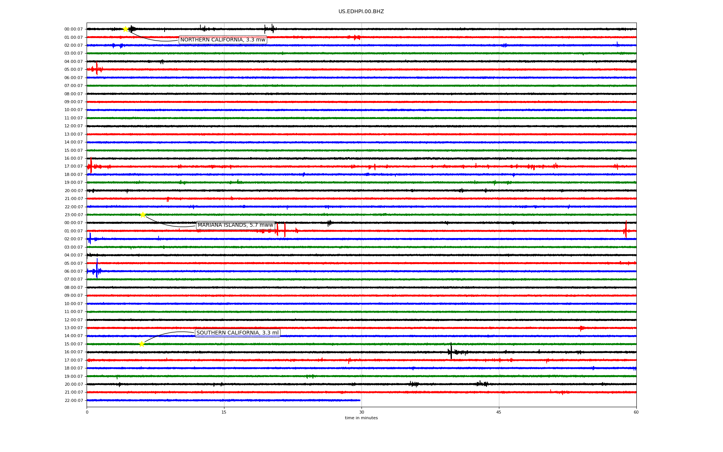Click the 30 tick on the x-axis

tap(361, 412)
